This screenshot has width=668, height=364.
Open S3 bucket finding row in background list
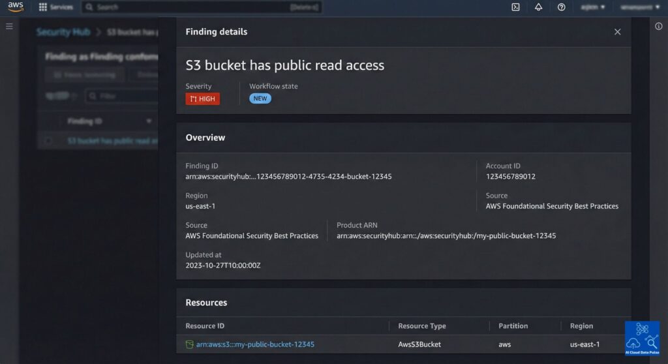pos(112,141)
